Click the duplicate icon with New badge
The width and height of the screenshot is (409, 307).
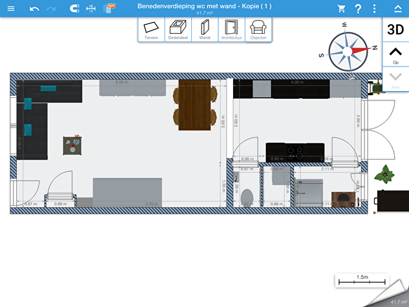tap(108, 8)
